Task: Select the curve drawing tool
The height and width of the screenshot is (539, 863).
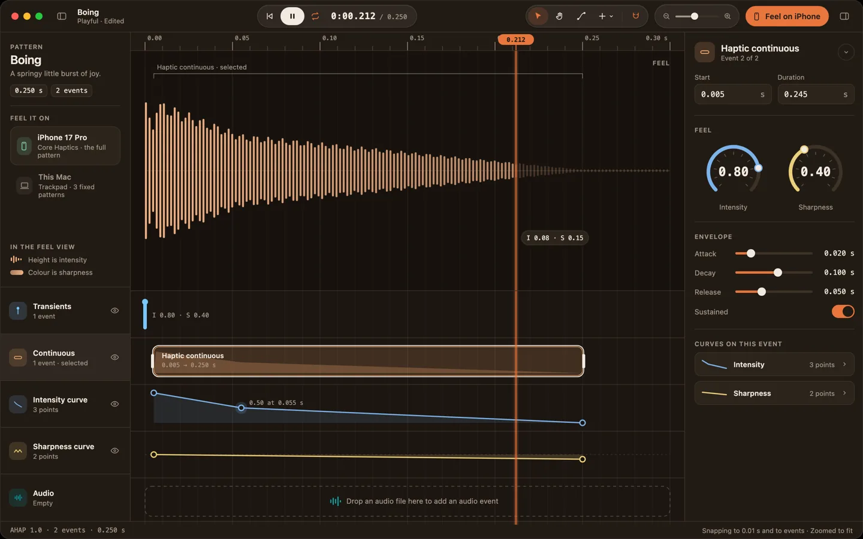Action: coord(581,16)
